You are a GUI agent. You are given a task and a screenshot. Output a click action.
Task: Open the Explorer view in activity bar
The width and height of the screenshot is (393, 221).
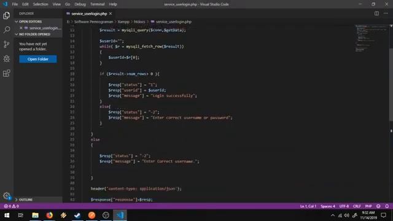click(7, 15)
